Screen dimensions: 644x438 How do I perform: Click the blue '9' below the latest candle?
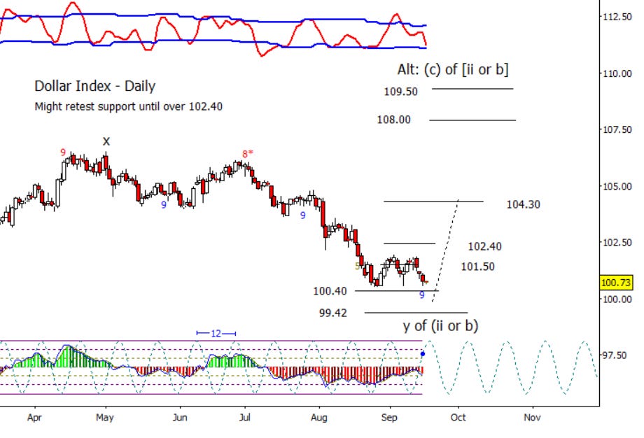pos(422,295)
